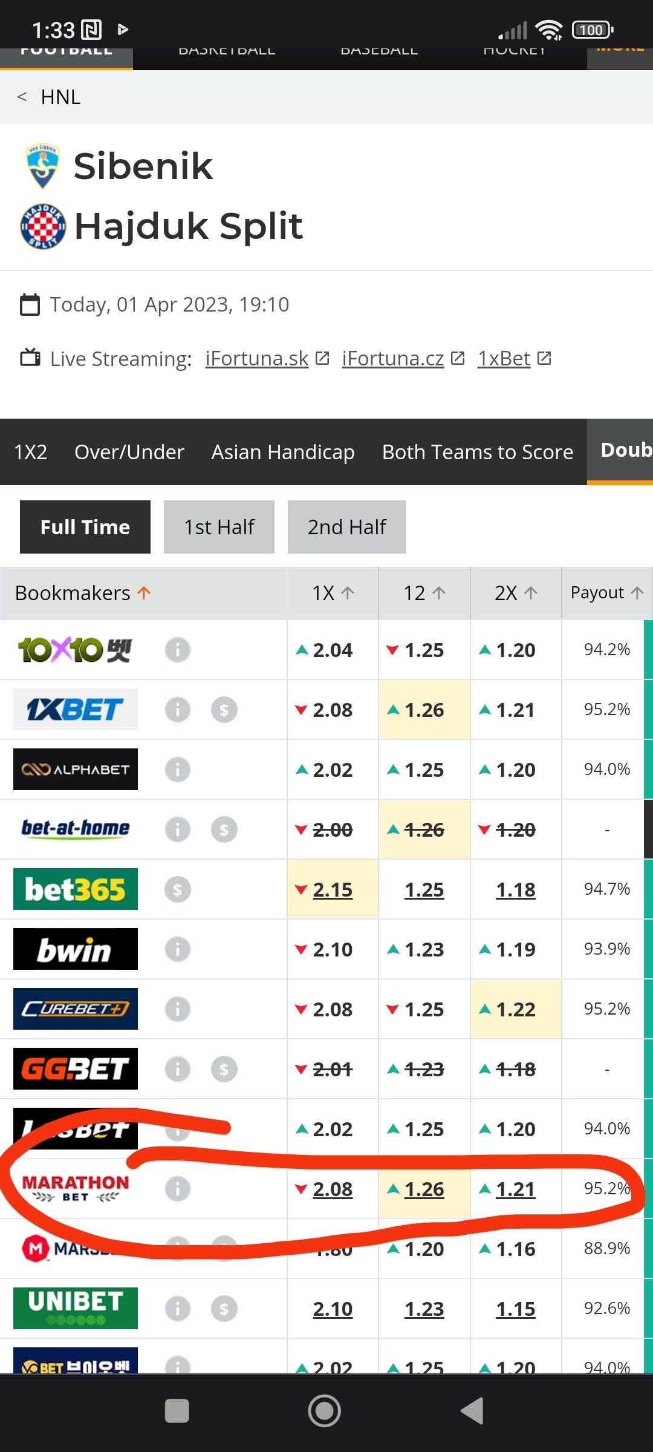The image size is (653, 1452).
Task: Tap the info icon next to 1xBet
Action: coord(177,709)
